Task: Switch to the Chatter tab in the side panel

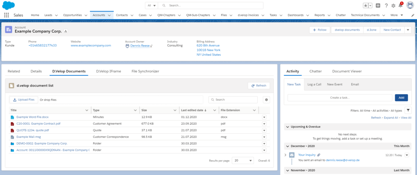Action: [x=316, y=71]
